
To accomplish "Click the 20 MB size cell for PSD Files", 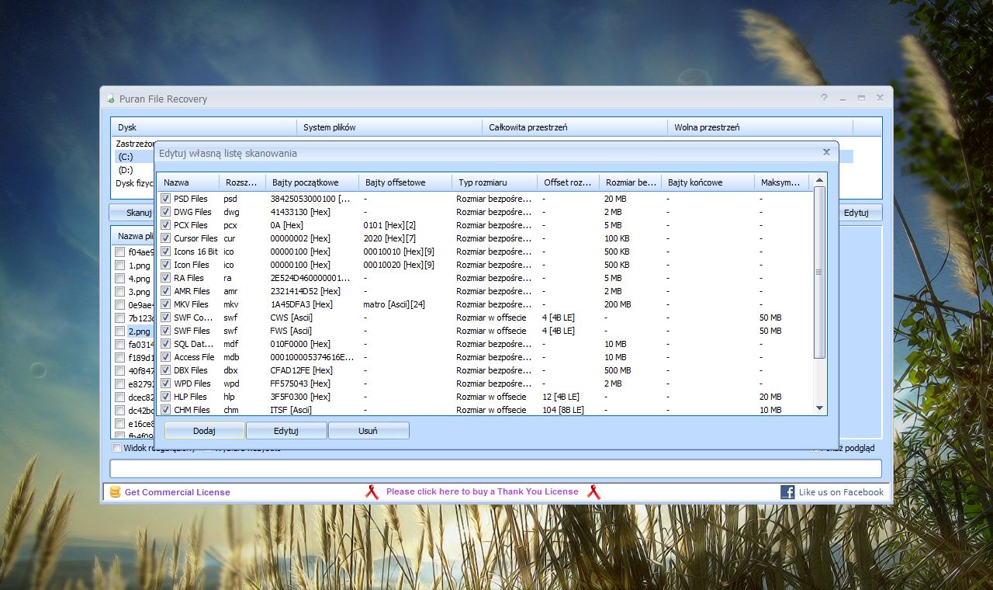I will (615, 199).
